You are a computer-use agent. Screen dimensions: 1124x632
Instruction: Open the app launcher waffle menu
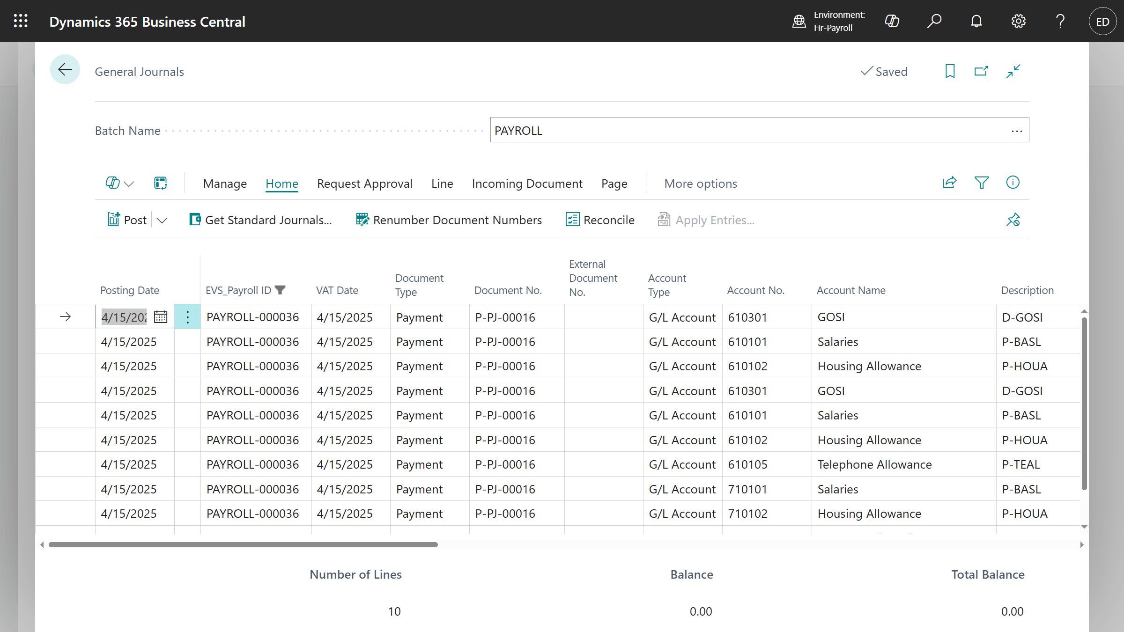(21, 21)
